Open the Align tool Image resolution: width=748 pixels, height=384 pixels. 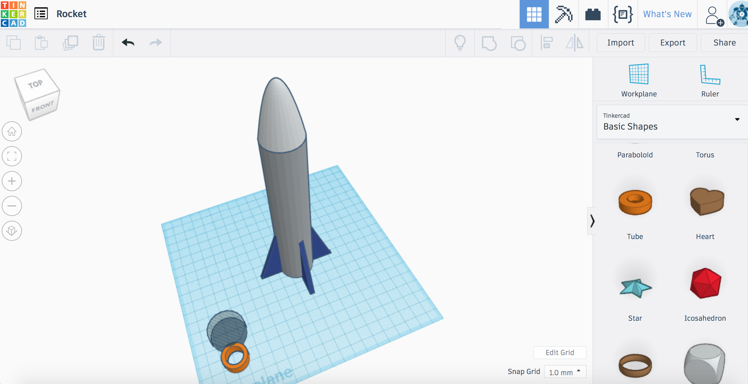point(547,43)
